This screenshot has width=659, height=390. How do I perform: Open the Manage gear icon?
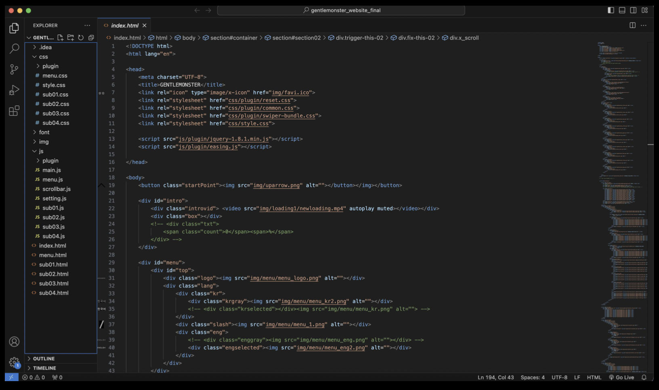point(14,362)
